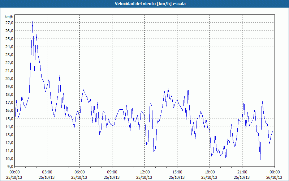
Task: Click the 26,0 y-axis label
Action: pyautogui.click(x=9, y=31)
